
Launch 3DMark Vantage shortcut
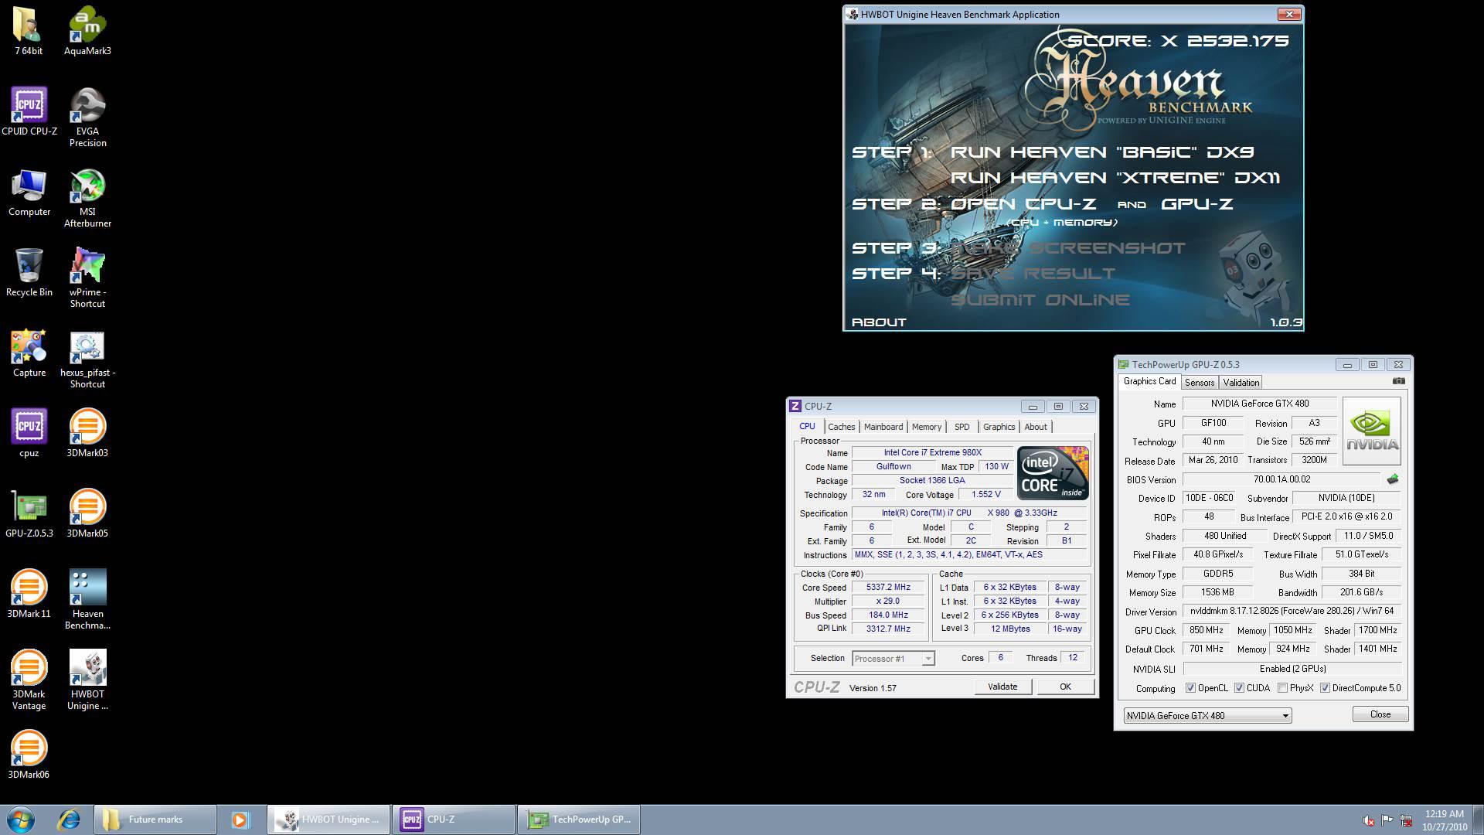pyautogui.click(x=29, y=680)
